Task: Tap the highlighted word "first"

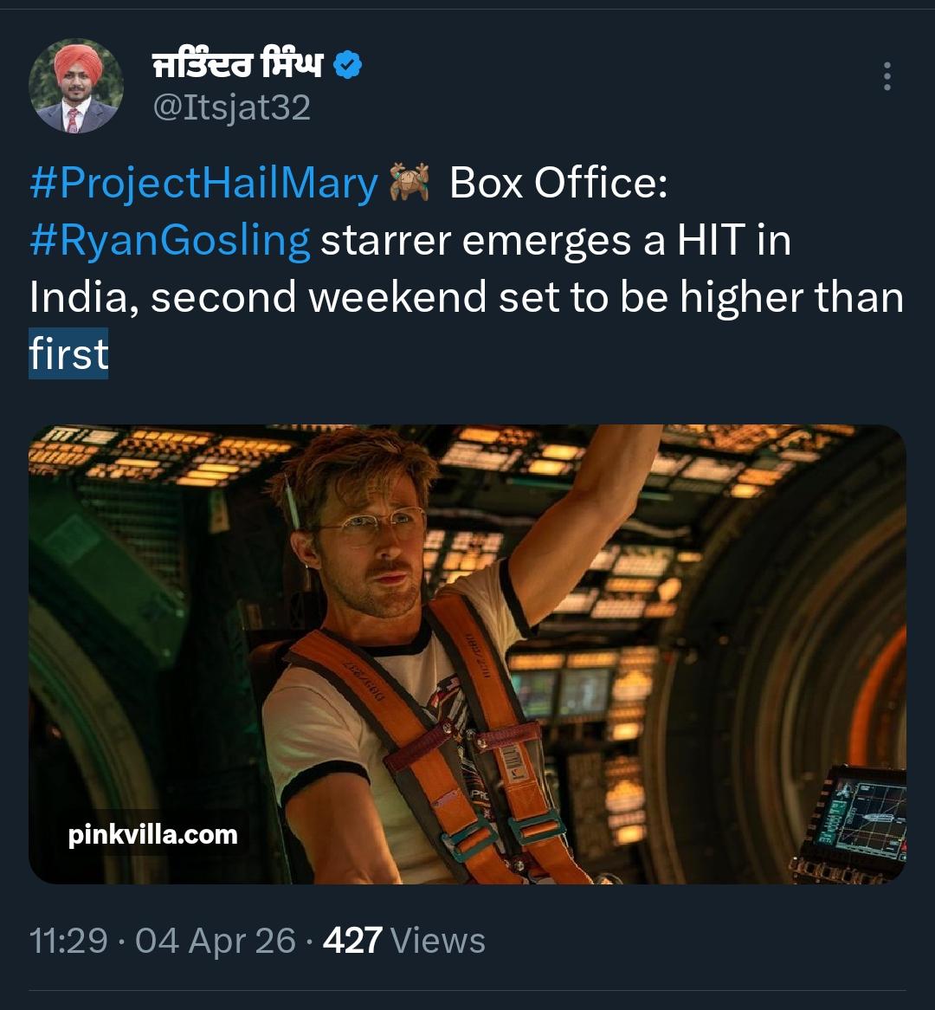Action: click(x=68, y=354)
